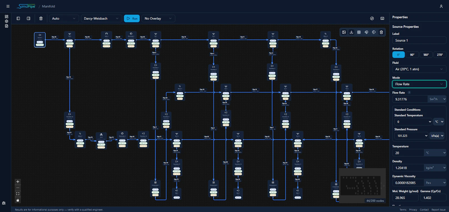Click the download icon on canvas toolbar
The width and height of the screenshot is (449, 212).
[x=351, y=32]
